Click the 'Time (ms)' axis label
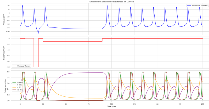The image size is (209, 109). click(111, 106)
